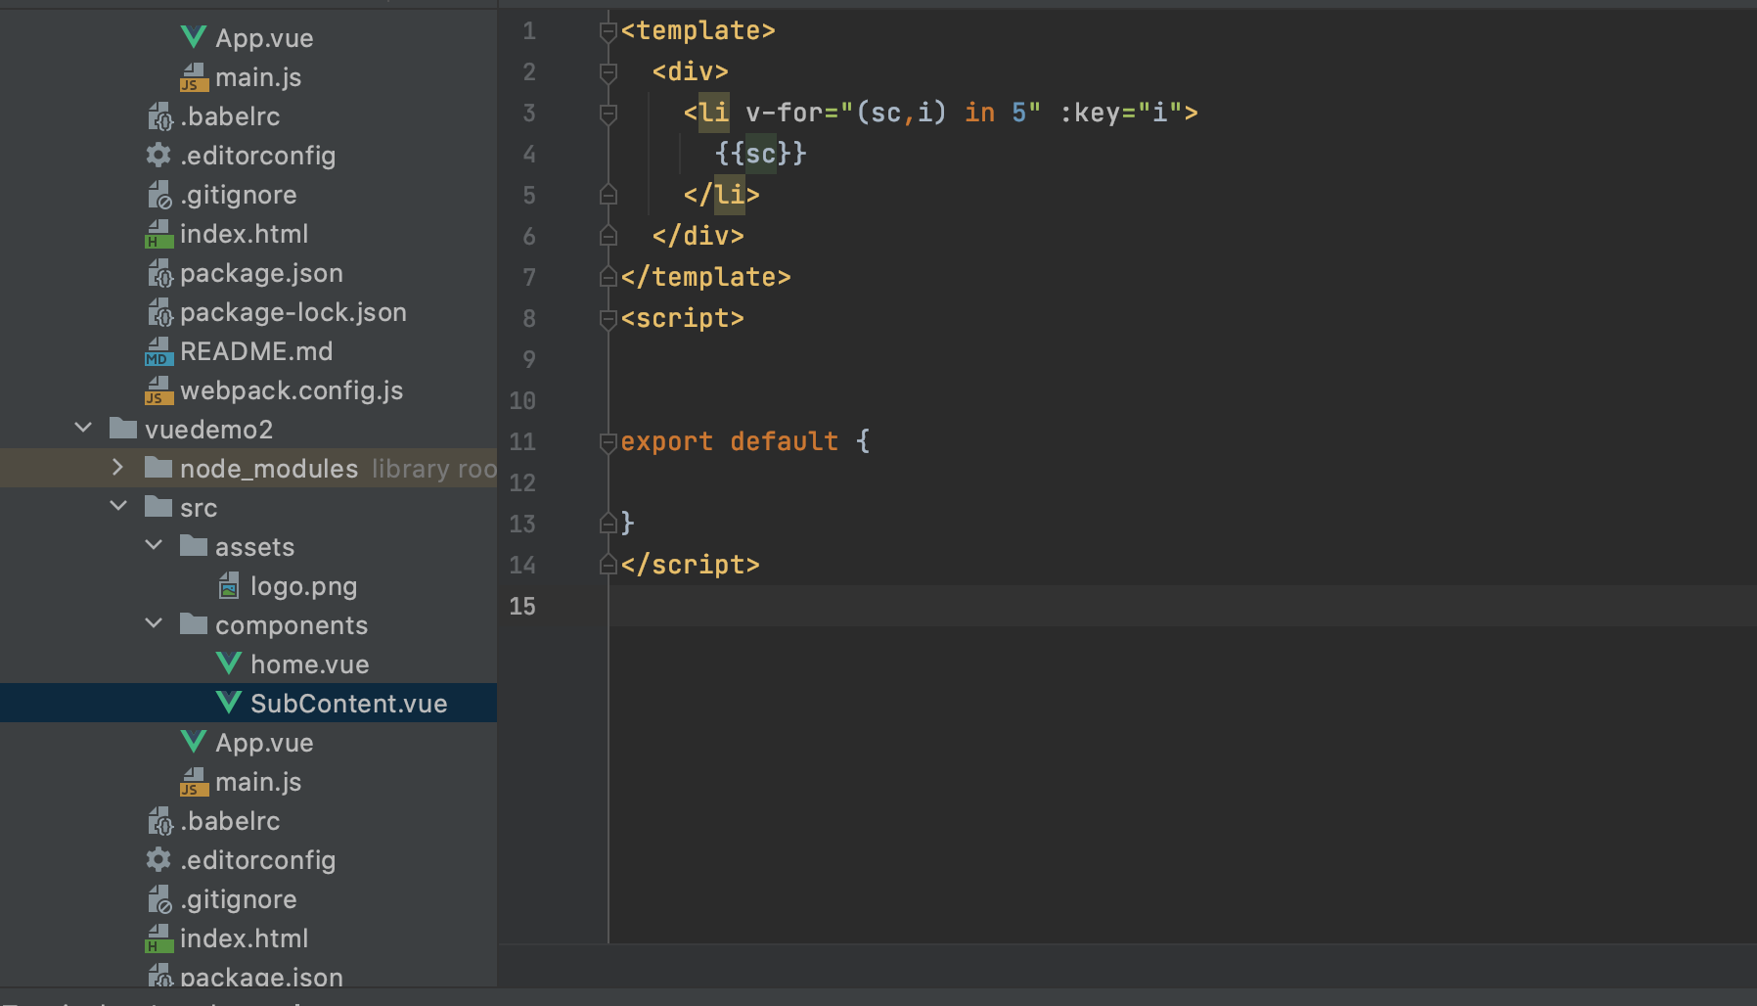Click the Vue icon of the lower App.vue
This screenshot has height=1006, width=1757.
coord(194,742)
